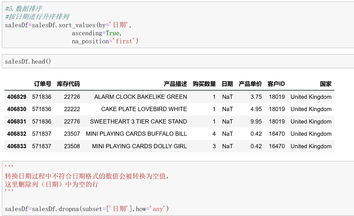Click row index 406829
The height and width of the screenshot is (216, 354).
[17, 97]
